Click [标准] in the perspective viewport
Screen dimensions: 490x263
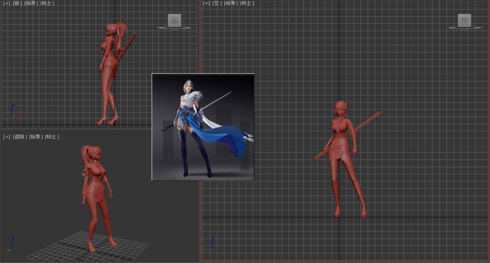(x=36, y=137)
